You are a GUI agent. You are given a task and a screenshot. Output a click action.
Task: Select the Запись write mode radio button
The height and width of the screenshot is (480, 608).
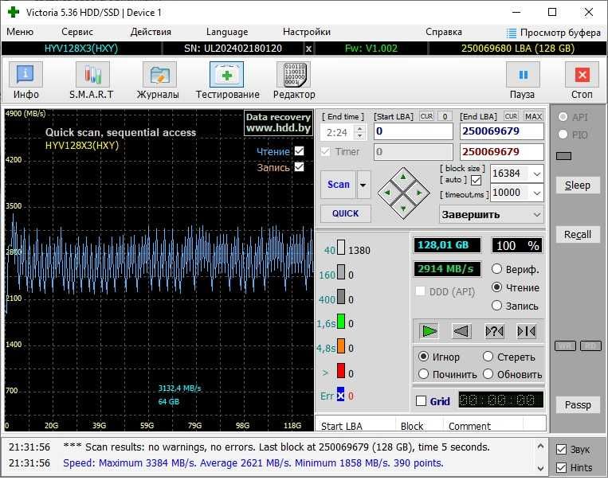click(497, 306)
